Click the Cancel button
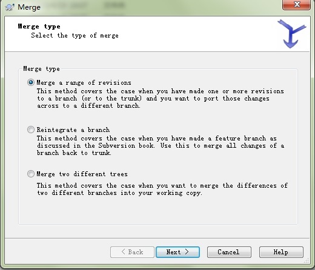 click(x=229, y=252)
